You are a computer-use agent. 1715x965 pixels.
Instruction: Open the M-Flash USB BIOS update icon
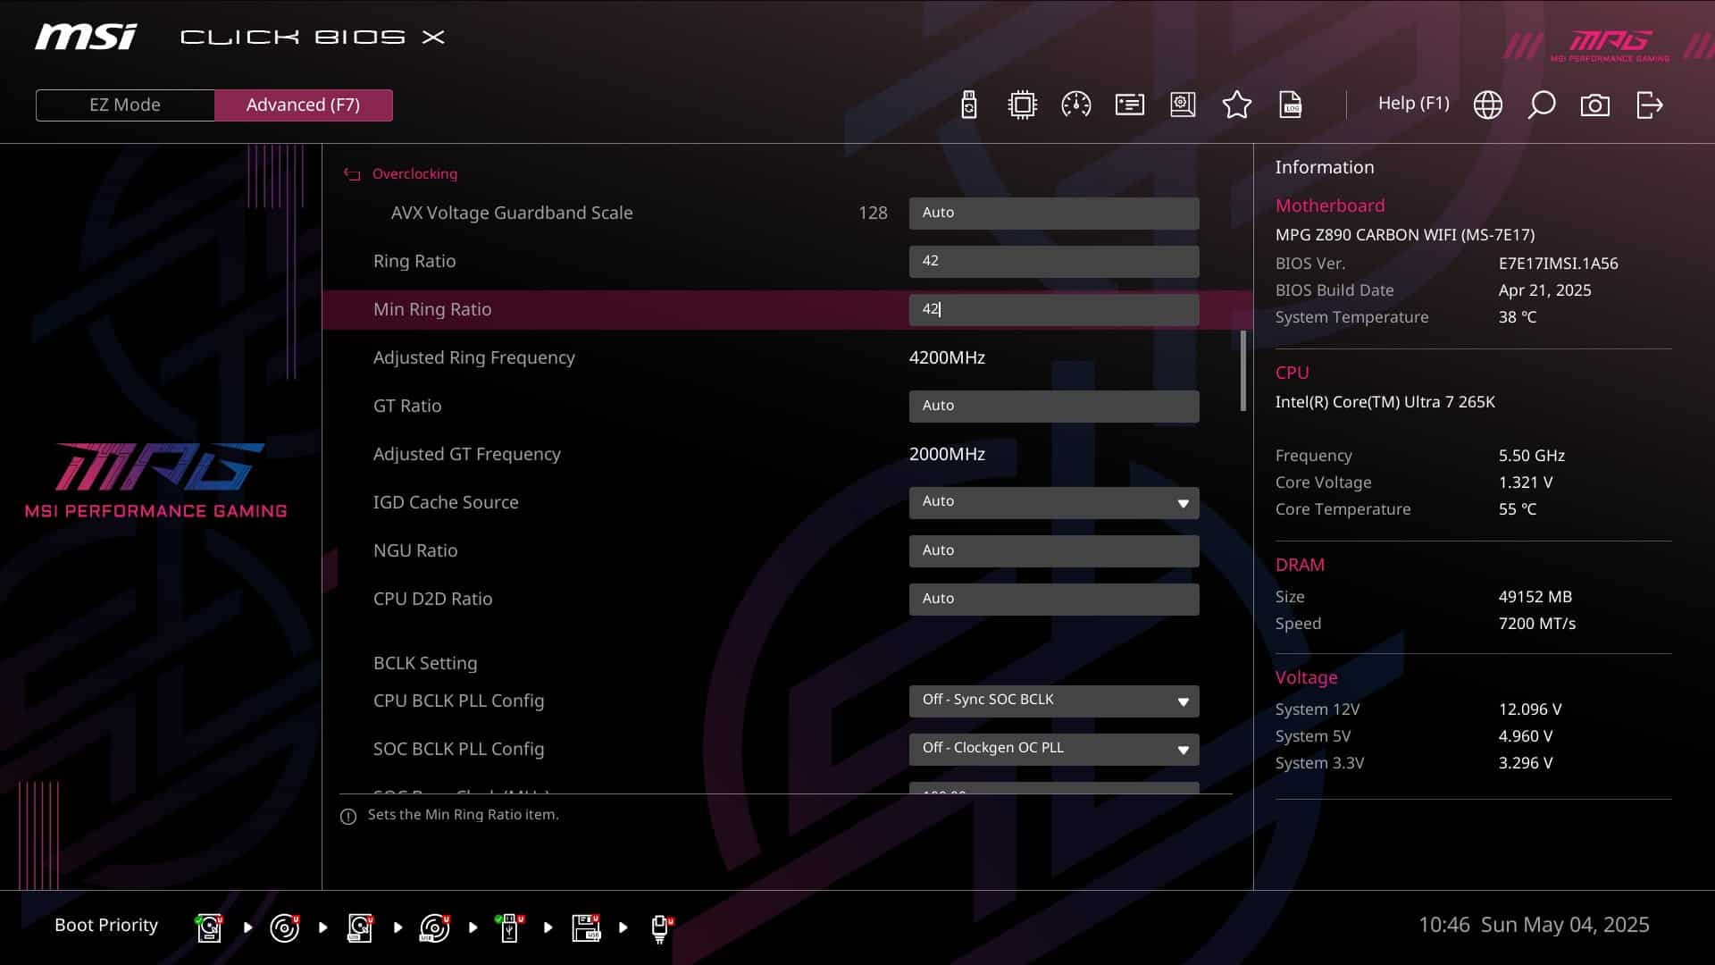969,105
